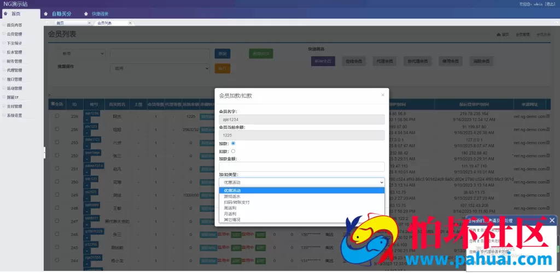This screenshot has width=560, height=273.
Task: Click the blue search button
Action: pyautogui.click(x=223, y=54)
